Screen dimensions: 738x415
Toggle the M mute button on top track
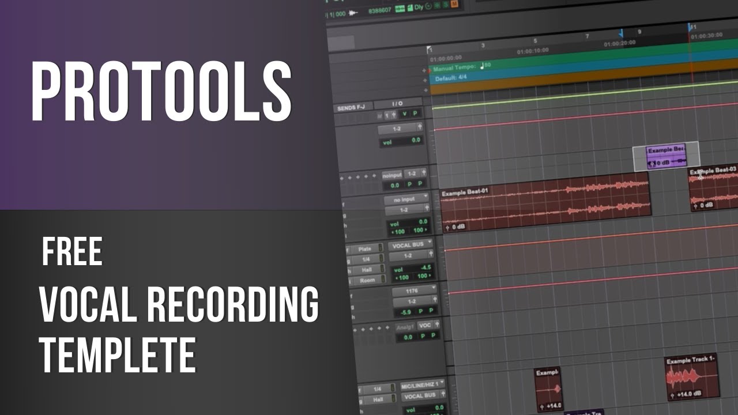tap(379, 116)
